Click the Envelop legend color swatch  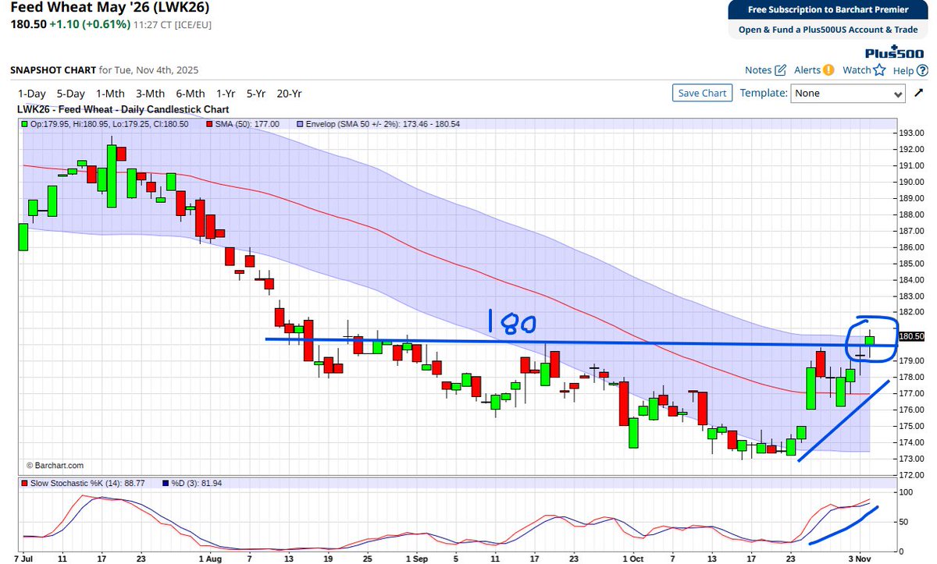point(301,123)
